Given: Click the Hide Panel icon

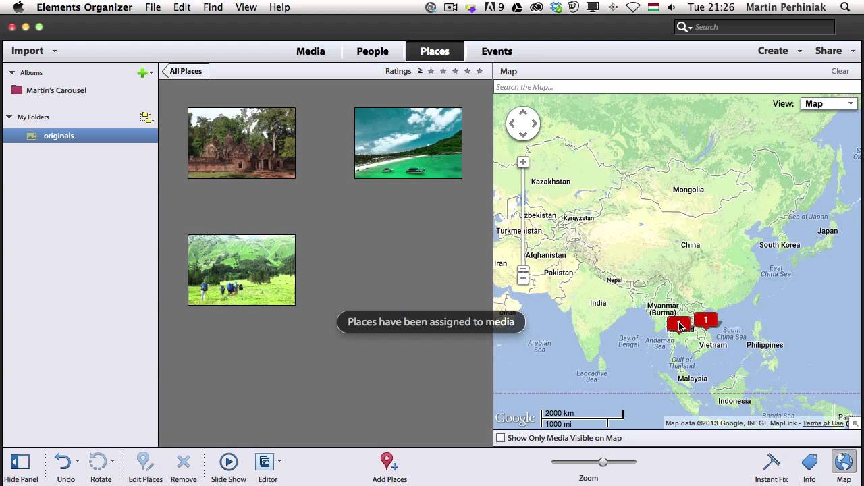Looking at the screenshot, I should (20, 462).
